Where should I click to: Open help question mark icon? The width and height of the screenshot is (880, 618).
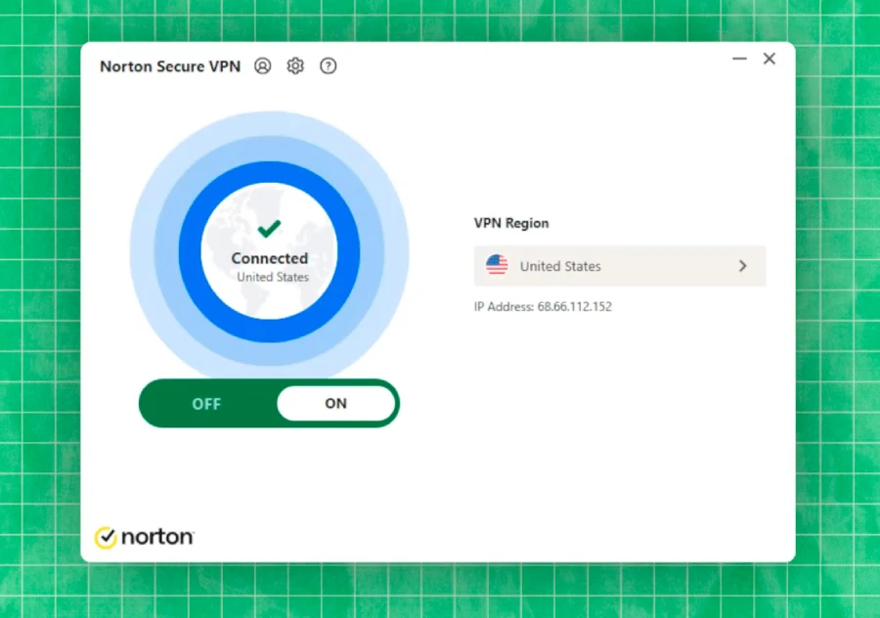329,66
